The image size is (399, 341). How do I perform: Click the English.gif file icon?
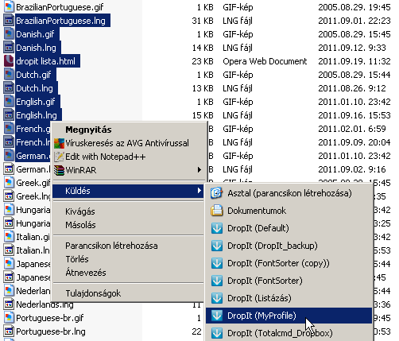(9, 102)
